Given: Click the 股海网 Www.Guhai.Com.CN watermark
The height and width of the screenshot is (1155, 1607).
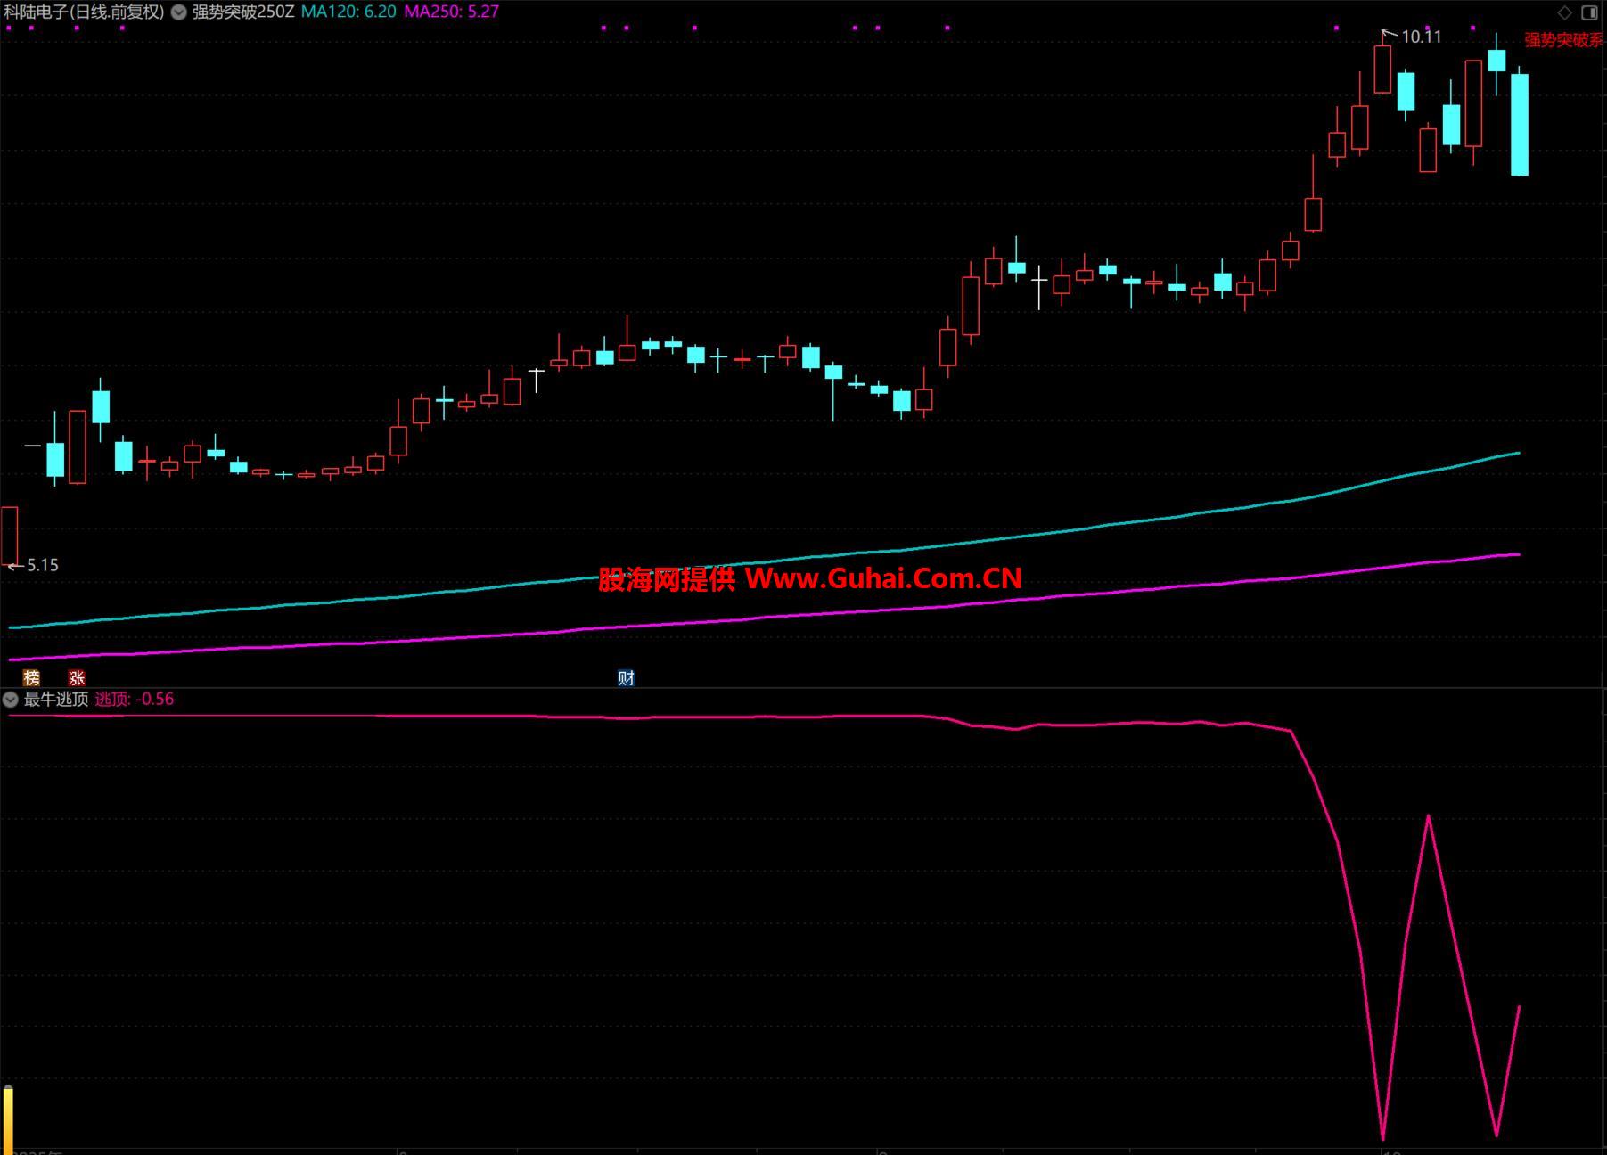Looking at the screenshot, I should tap(809, 579).
